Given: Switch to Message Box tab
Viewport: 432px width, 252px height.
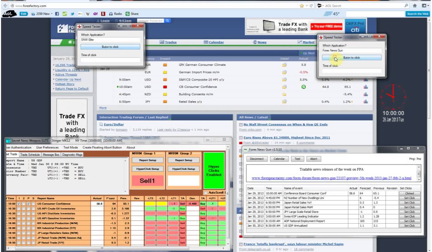Looking at the screenshot, I should (51, 154).
